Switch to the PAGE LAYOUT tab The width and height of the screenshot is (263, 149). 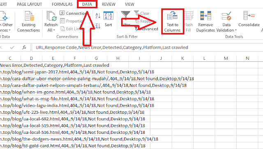click(29, 4)
